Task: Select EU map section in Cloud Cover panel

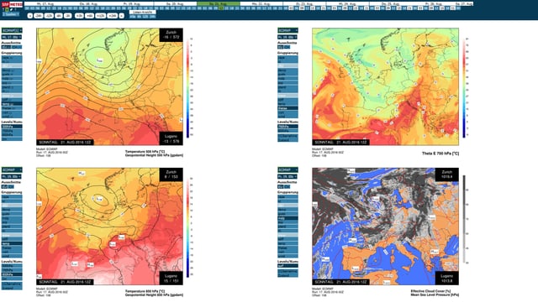Action: (281, 186)
